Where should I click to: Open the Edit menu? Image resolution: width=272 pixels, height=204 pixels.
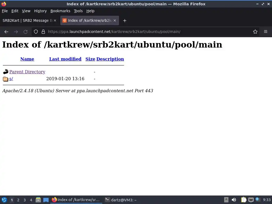tap(15, 11)
